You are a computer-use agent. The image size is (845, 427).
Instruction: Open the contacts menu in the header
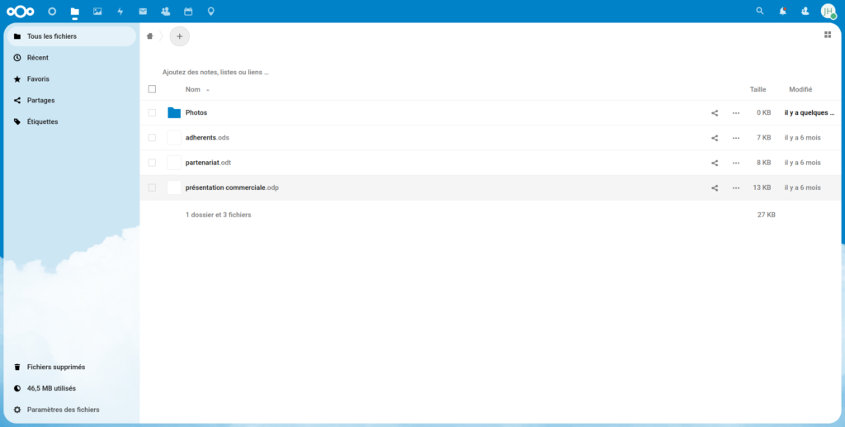[x=805, y=11]
